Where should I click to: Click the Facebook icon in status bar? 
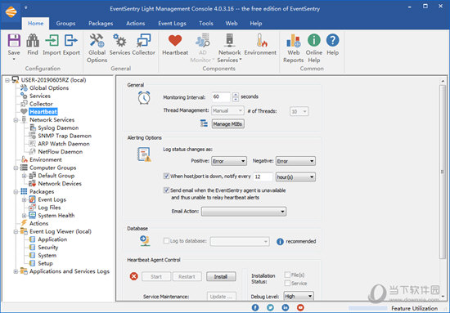point(255,307)
